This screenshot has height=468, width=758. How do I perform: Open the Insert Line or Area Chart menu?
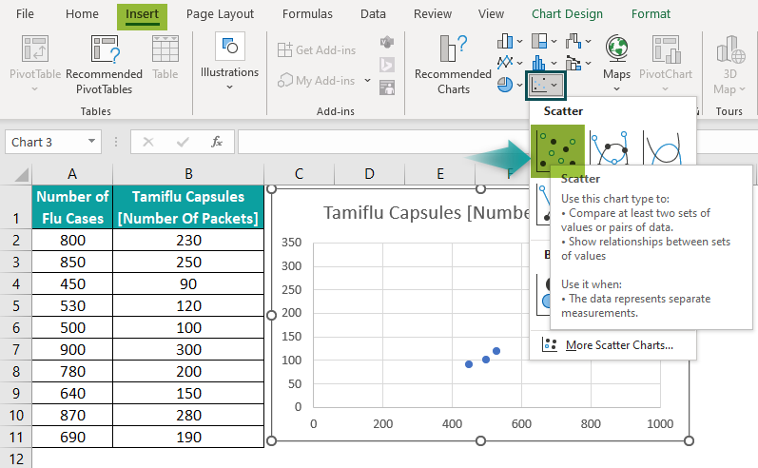coord(510,63)
